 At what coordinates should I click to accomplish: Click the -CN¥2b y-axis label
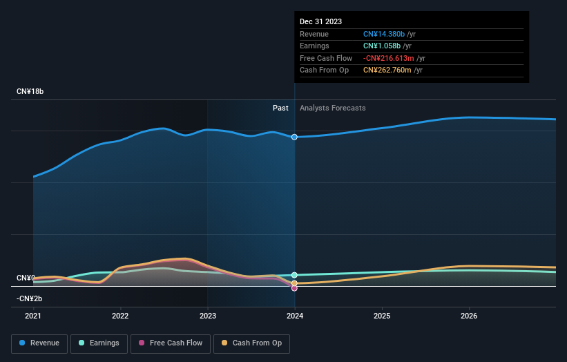pos(29,298)
